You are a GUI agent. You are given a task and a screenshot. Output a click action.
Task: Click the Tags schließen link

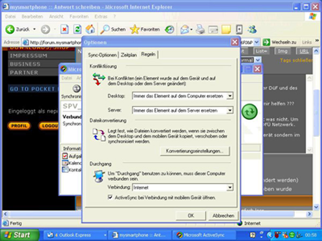(296, 60)
